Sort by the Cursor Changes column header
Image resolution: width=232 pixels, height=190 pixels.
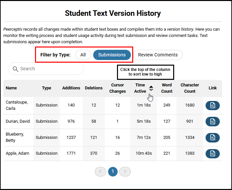(117, 88)
